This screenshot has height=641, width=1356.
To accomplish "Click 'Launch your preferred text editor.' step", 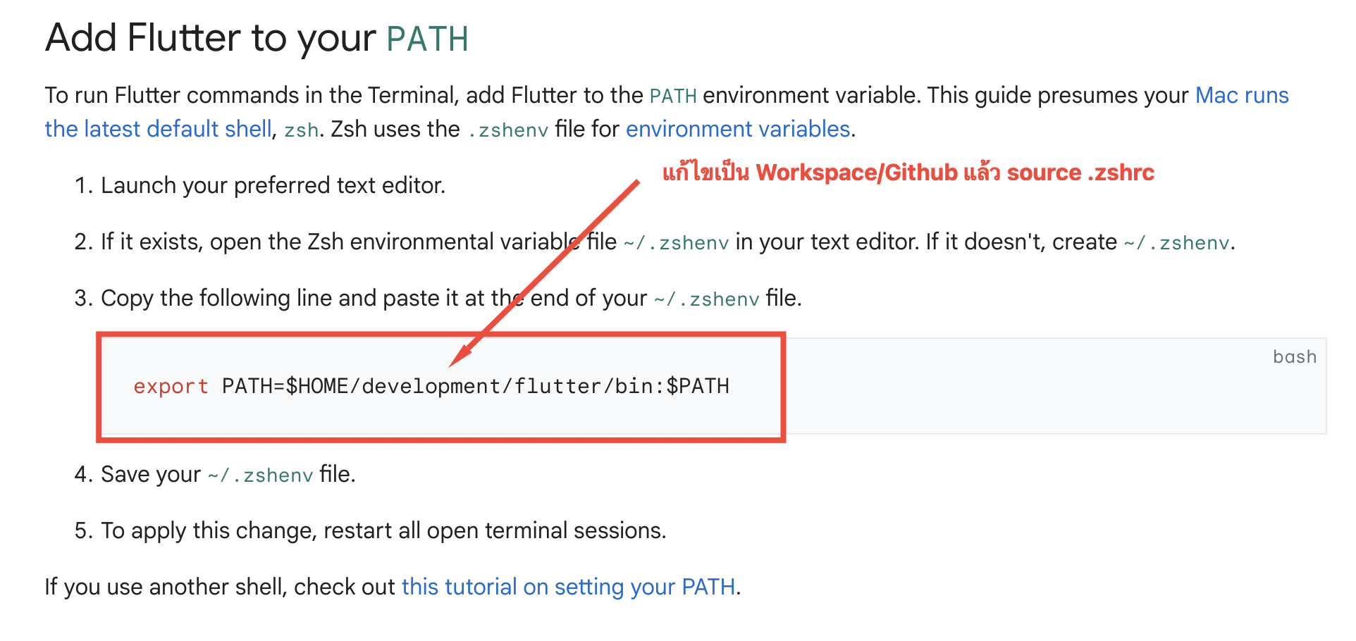I will tap(273, 185).
